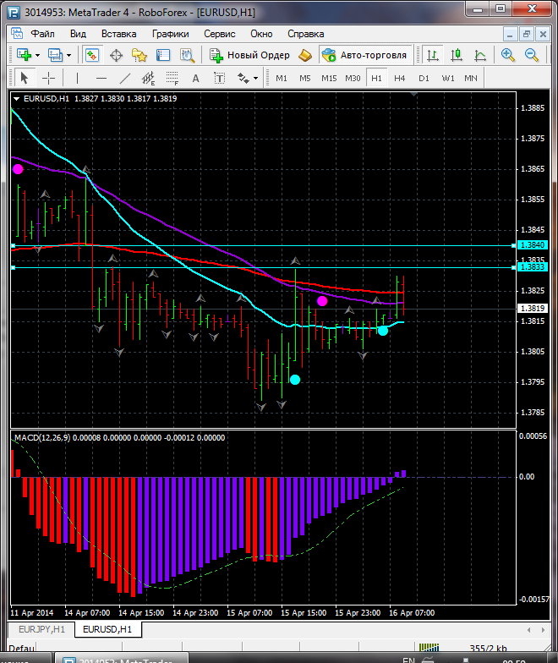Open the Графики menu
This screenshot has width=558, height=663.
[170, 34]
